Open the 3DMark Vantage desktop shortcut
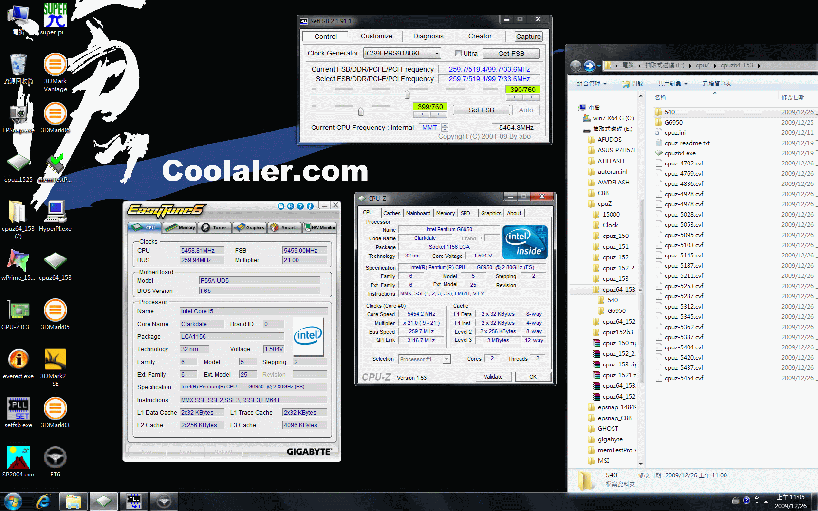The height and width of the screenshot is (511, 818). click(x=55, y=72)
